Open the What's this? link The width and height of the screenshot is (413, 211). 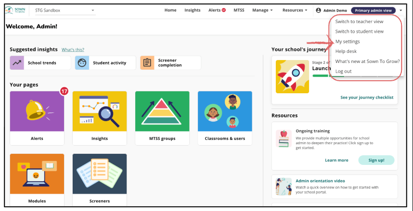coord(73,50)
